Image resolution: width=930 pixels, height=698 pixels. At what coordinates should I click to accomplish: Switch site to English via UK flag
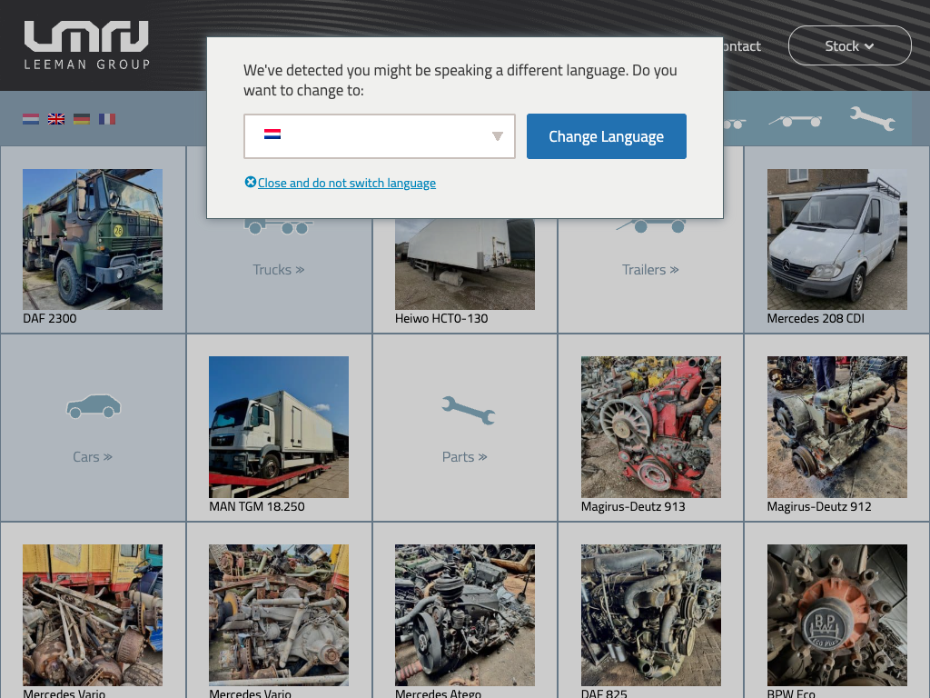click(x=56, y=119)
